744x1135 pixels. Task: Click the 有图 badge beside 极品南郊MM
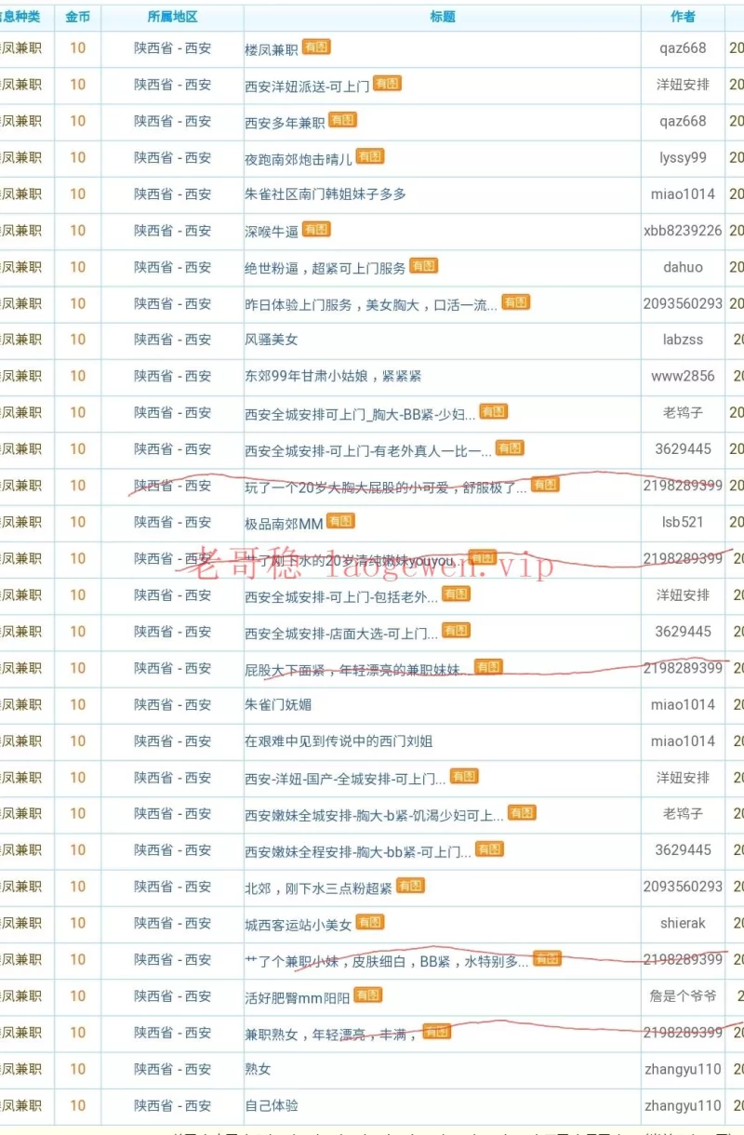(x=340, y=521)
